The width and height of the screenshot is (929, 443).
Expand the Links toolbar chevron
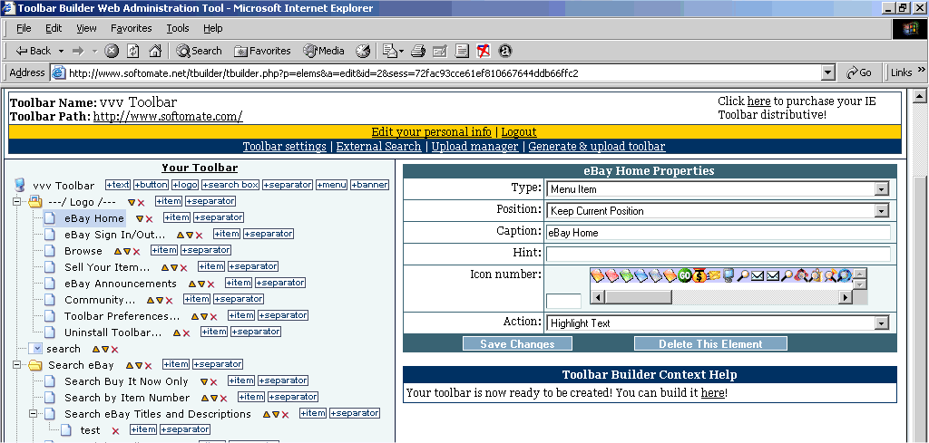point(921,71)
